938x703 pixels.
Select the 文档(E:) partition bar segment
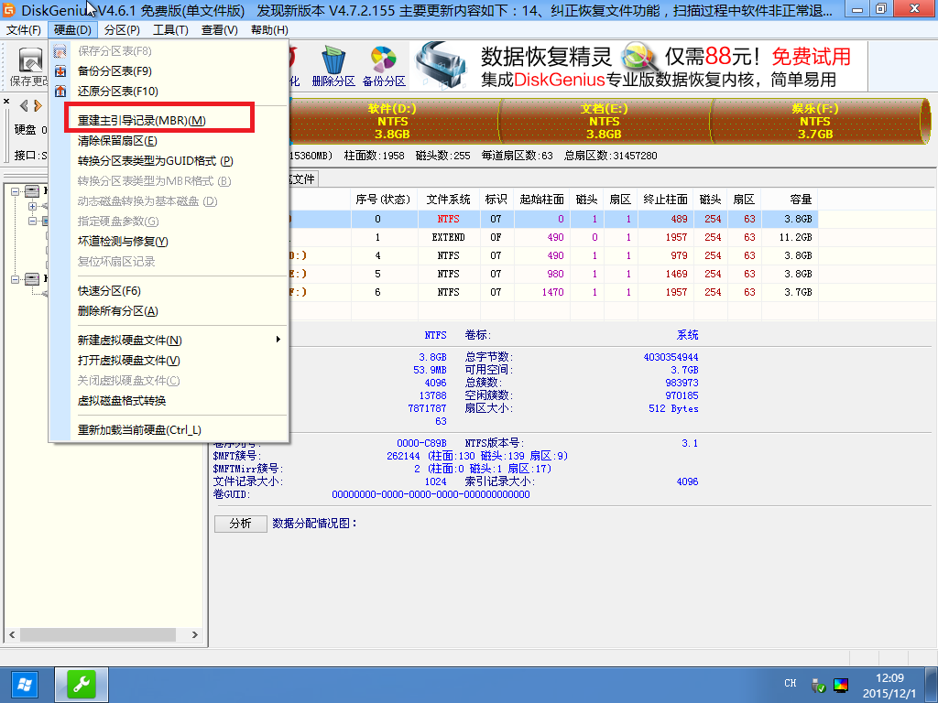(604, 121)
